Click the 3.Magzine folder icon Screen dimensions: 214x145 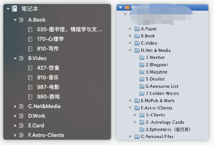pos(142,72)
